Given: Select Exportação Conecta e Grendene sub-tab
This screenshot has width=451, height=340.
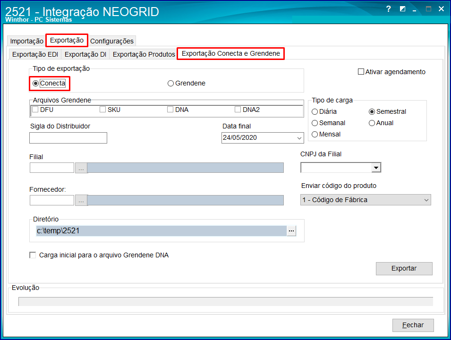Looking at the screenshot, I should [x=230, y=53].
